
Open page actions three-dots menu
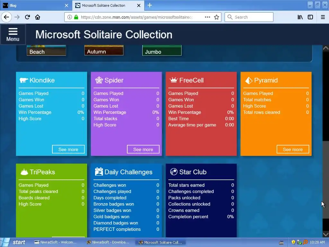pos(207,17)
